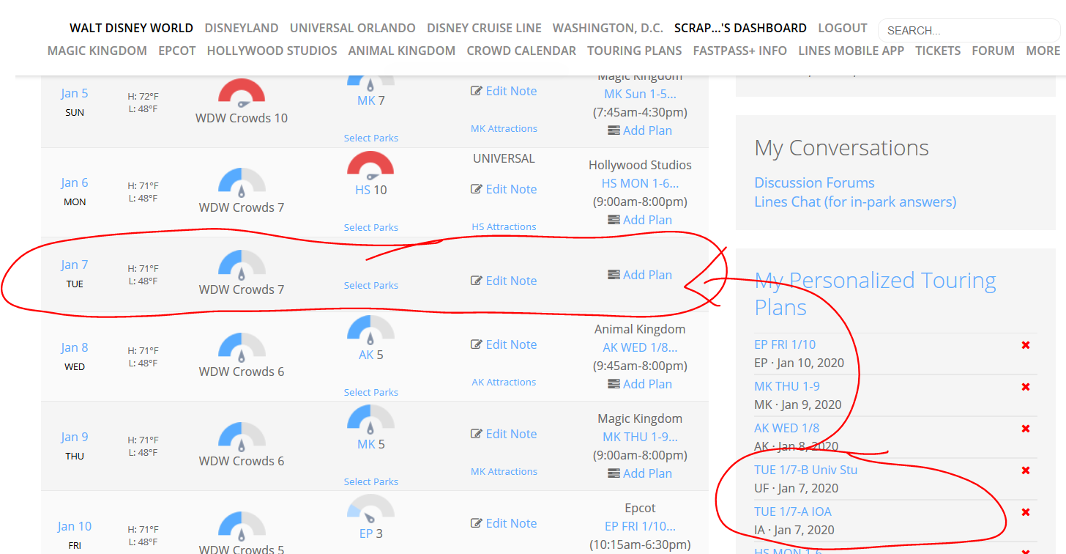Viewport: 1066px width, 554px height.
Task: Click Select Parks in the Jan 7 row
Action: pyautogui.click(x=371, y=285)
